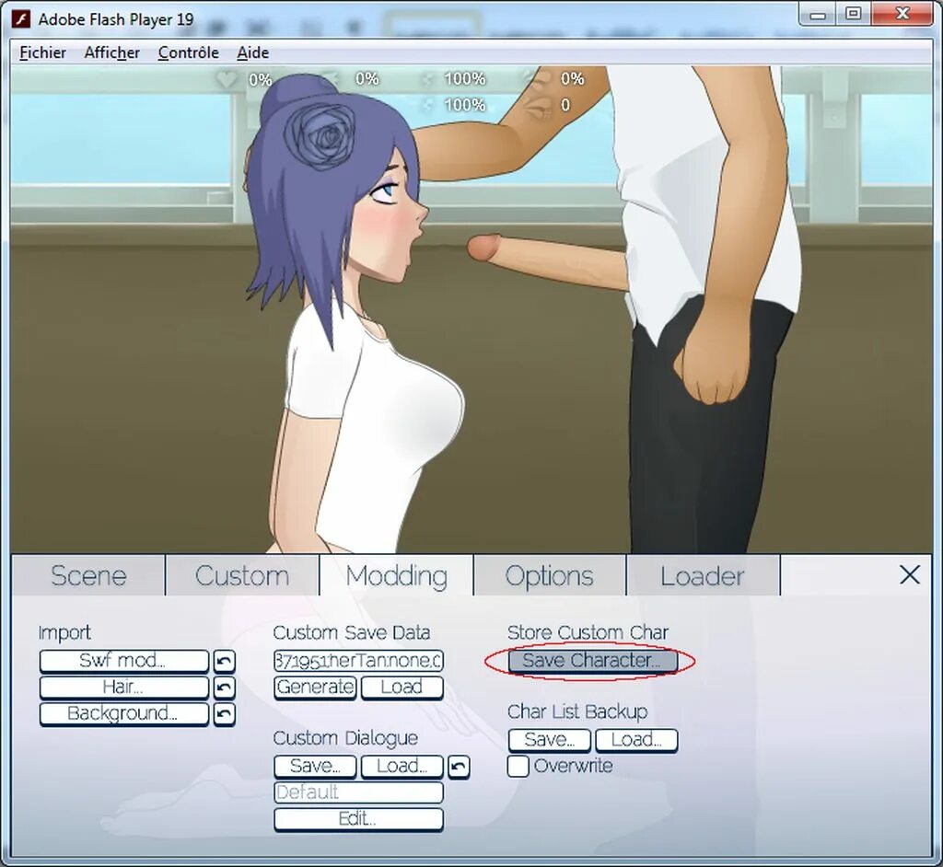943x867 pixels.
Task: Open the Afficher menu
Action: [x=111, y=52]
